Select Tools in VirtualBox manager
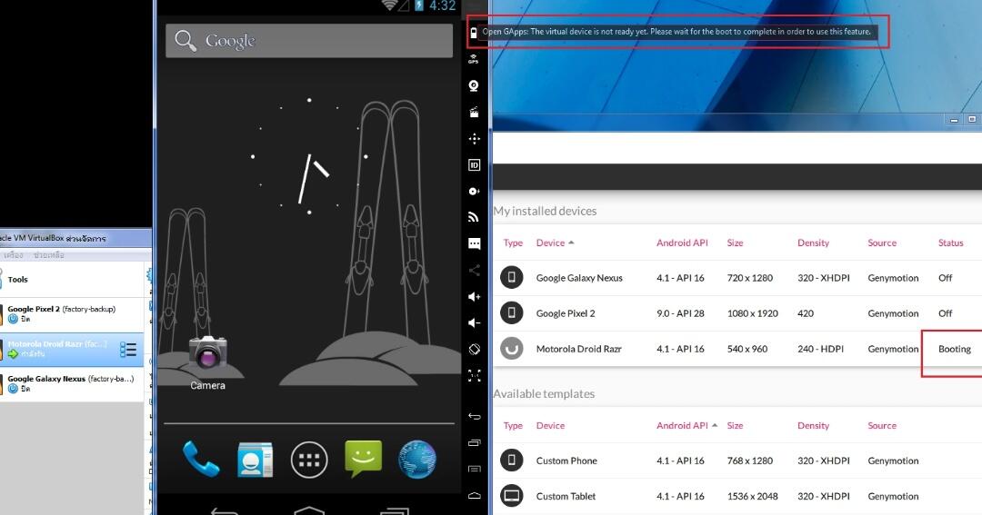Viewport: 982px width, 515px height. 72,279
